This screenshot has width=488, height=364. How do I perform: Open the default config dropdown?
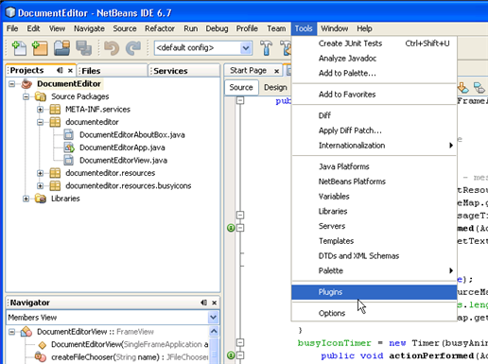(x=246, y=48)
